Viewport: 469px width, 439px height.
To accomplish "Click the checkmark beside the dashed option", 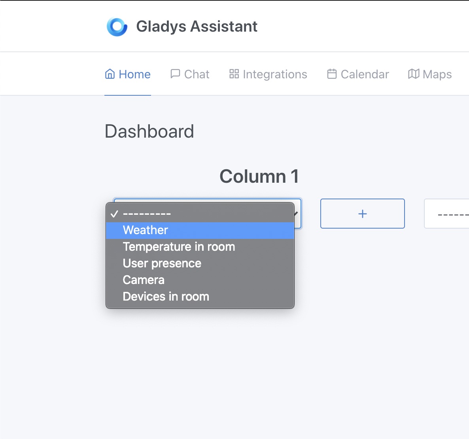I will [115, 214].
